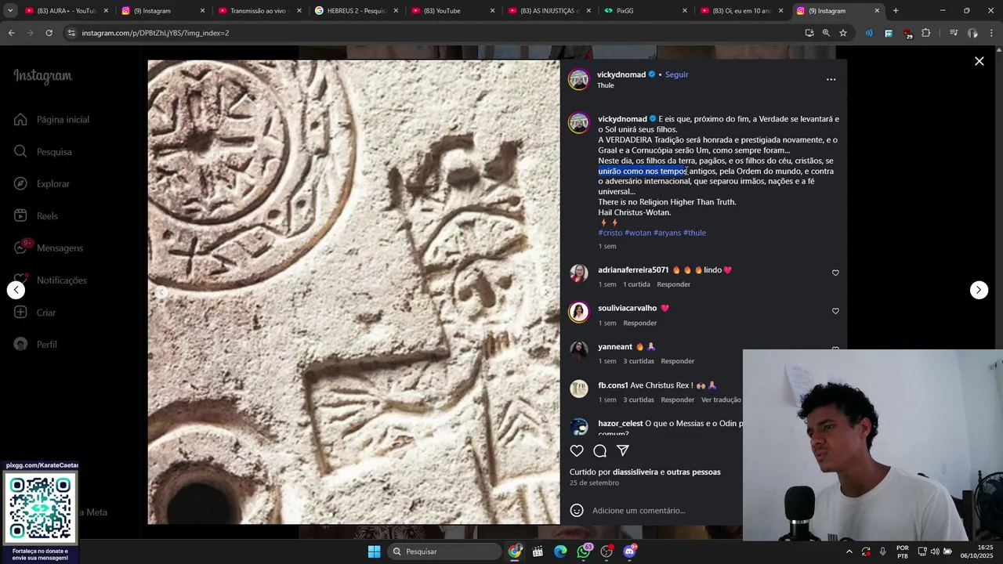Share post with paper plane icon

click(623, 450)
